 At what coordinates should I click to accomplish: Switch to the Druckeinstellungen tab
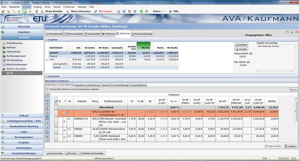tap(142, 34)
